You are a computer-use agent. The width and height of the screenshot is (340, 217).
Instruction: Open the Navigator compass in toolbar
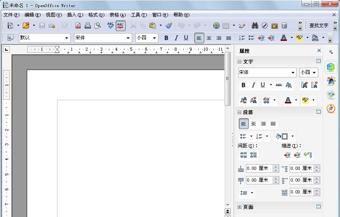(264, 26)
